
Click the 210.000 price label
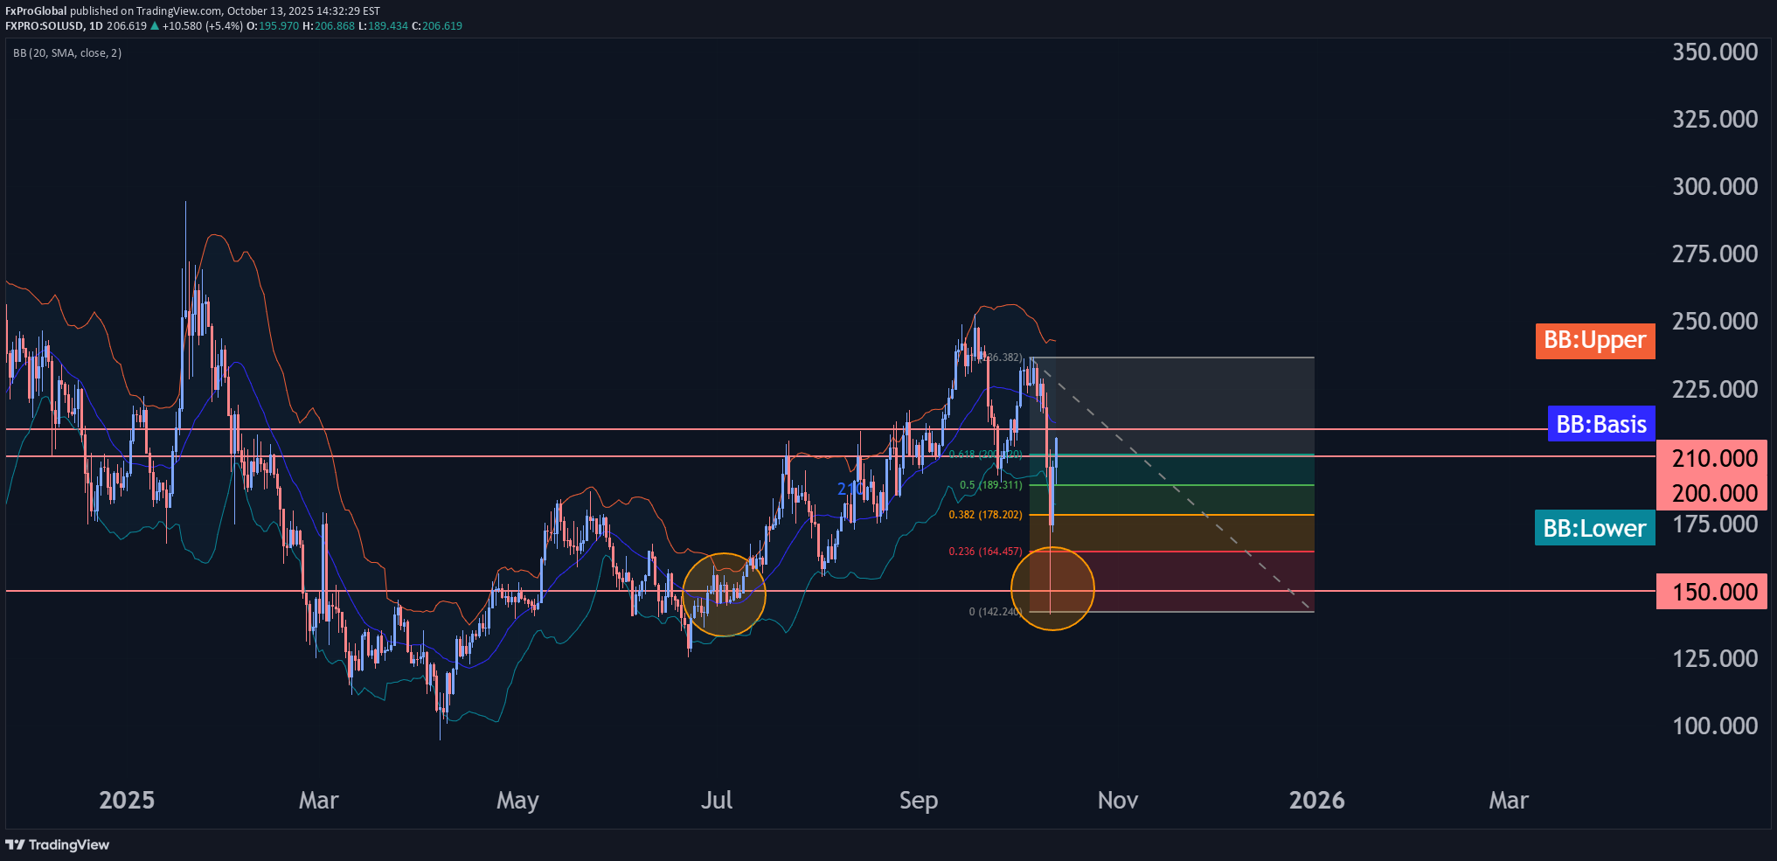coord(1713,458)
